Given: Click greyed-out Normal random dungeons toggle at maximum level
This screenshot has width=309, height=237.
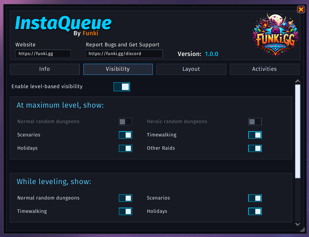Looking at the screenshot, I should (x=125, y=122).
